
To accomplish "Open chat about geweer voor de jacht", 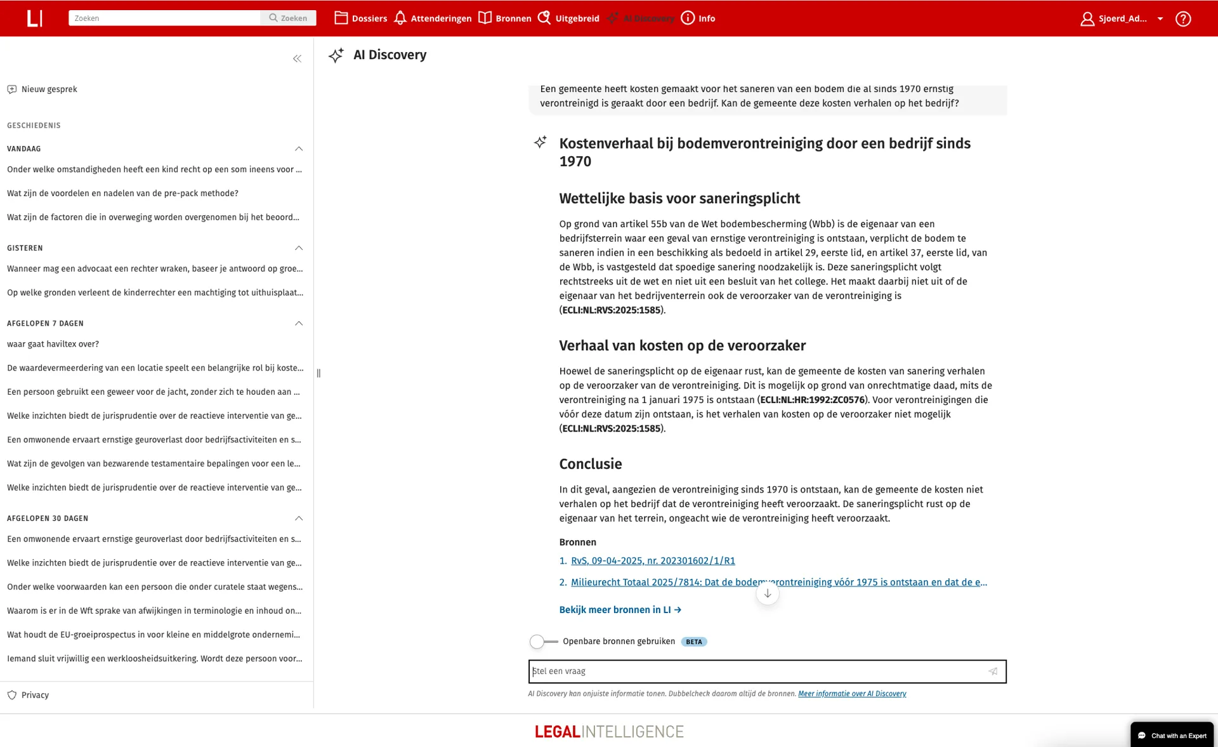I will (154, 392).
